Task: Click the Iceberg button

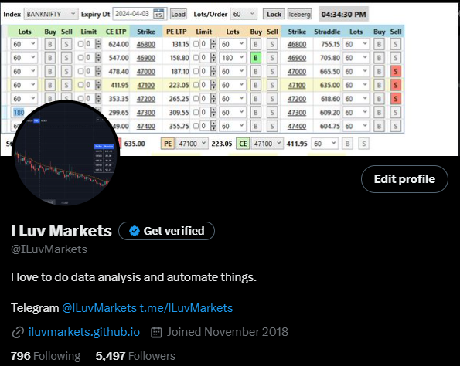Action: coord(299,14)
